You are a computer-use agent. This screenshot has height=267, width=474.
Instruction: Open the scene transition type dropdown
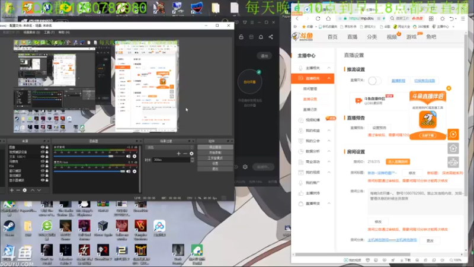(x=169, y=147)
